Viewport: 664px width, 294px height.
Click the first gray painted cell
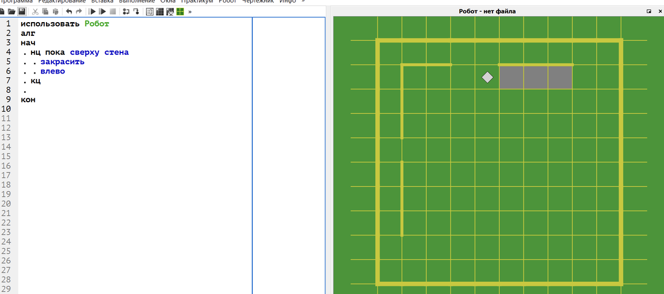pyautogui.click(x=511, y=77)
